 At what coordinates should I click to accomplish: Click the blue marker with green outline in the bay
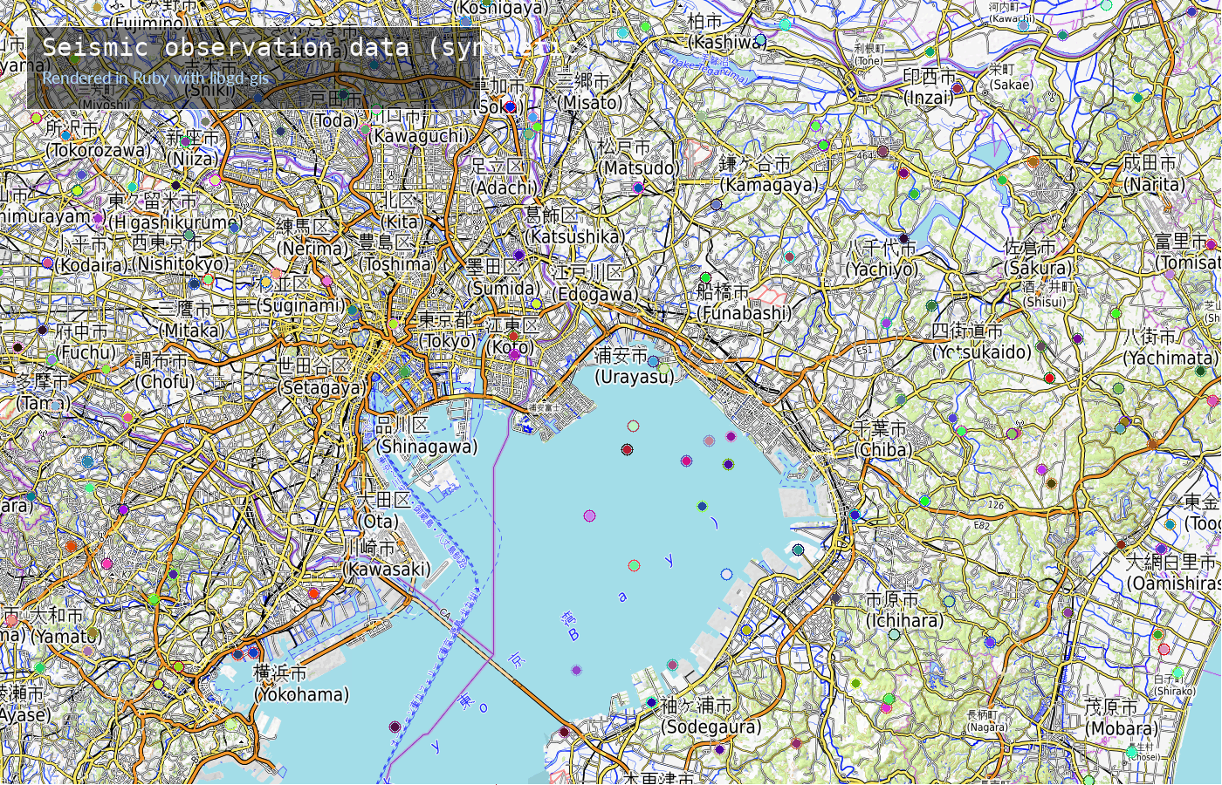702,506
